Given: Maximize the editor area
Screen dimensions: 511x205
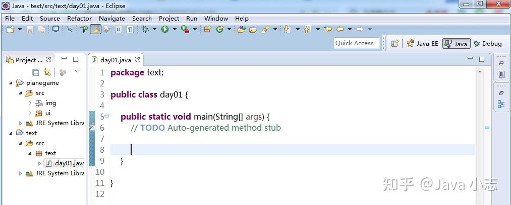Looking at the screenshot, I should click(482, 59).
